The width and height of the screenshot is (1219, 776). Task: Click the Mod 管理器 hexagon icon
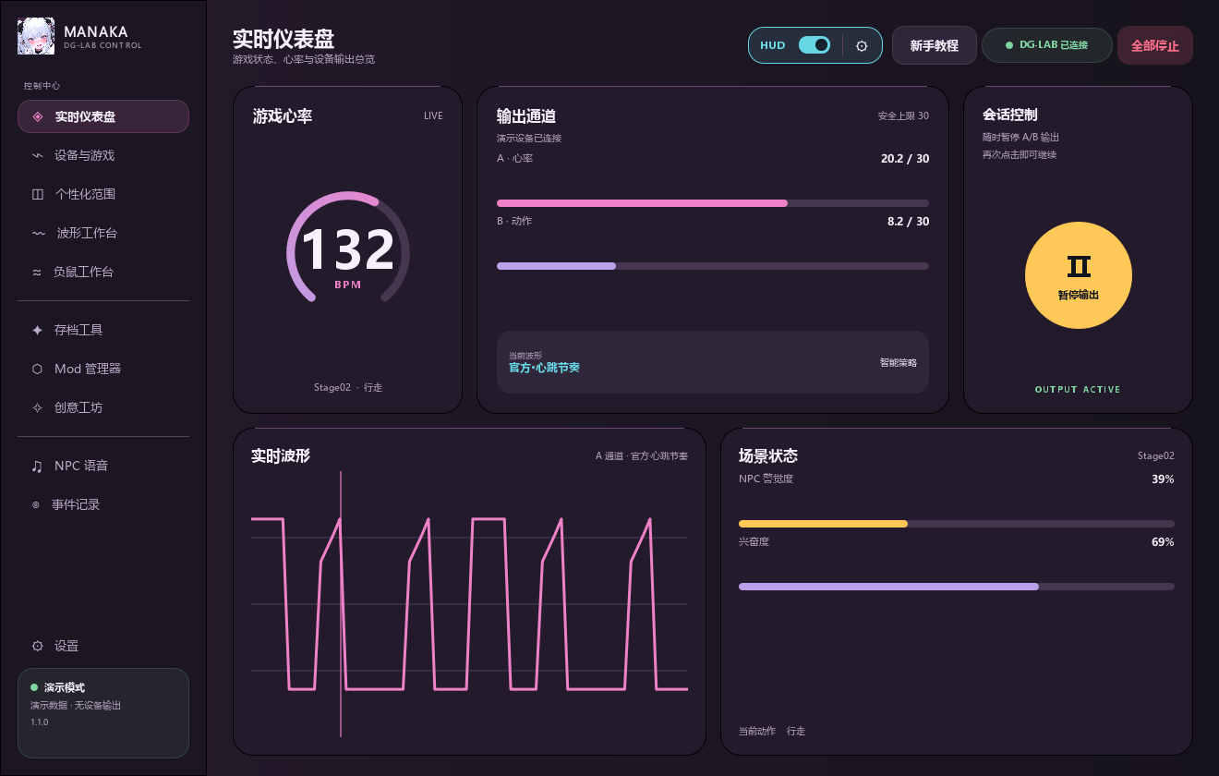point(37,369)
